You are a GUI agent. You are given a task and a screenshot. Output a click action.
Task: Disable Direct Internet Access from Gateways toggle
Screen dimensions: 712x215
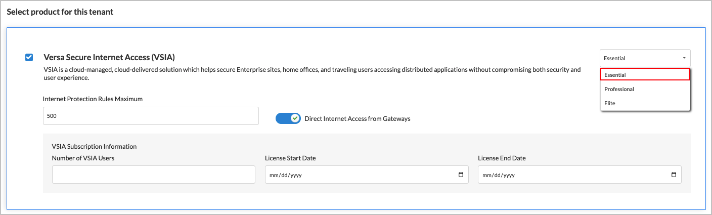pos(288,118)
